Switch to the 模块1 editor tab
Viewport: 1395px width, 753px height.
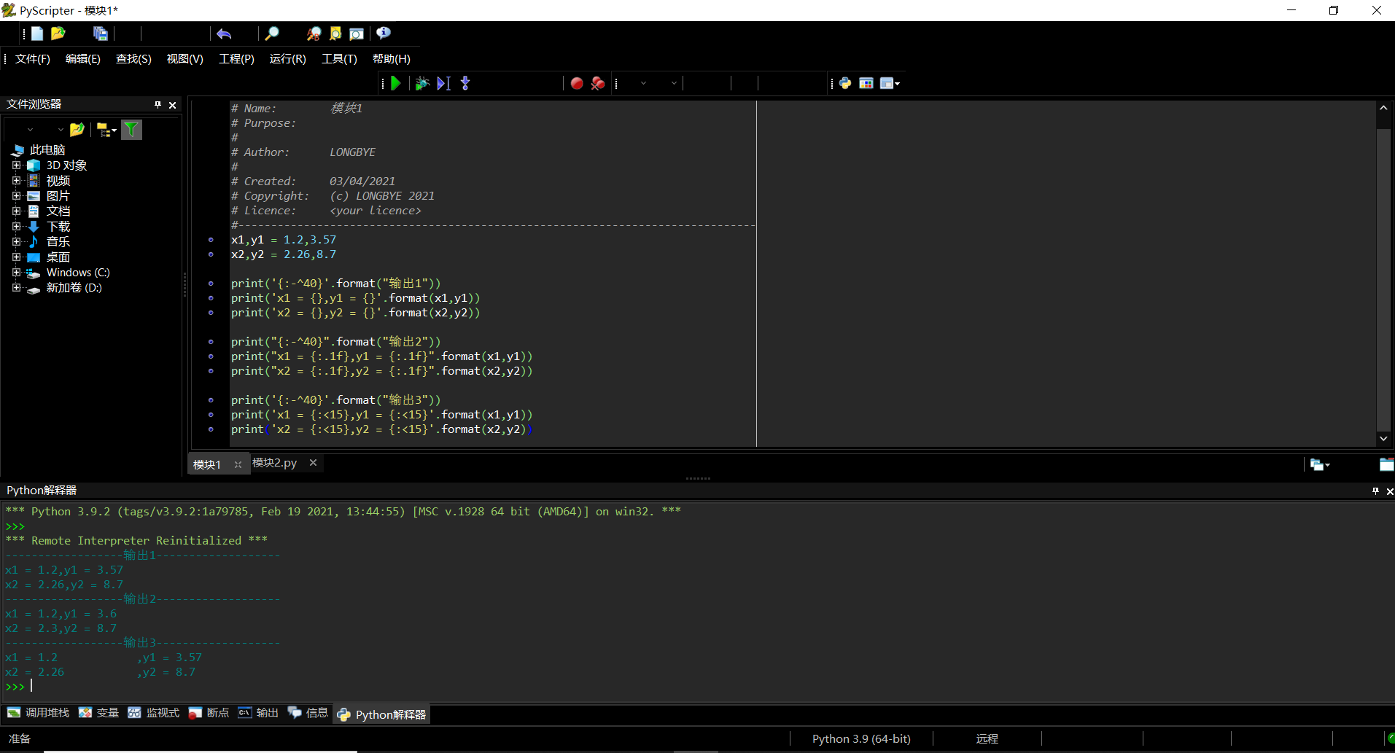pos(207,464)
